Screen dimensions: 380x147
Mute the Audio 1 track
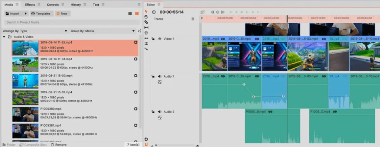(x=159, y=76)
